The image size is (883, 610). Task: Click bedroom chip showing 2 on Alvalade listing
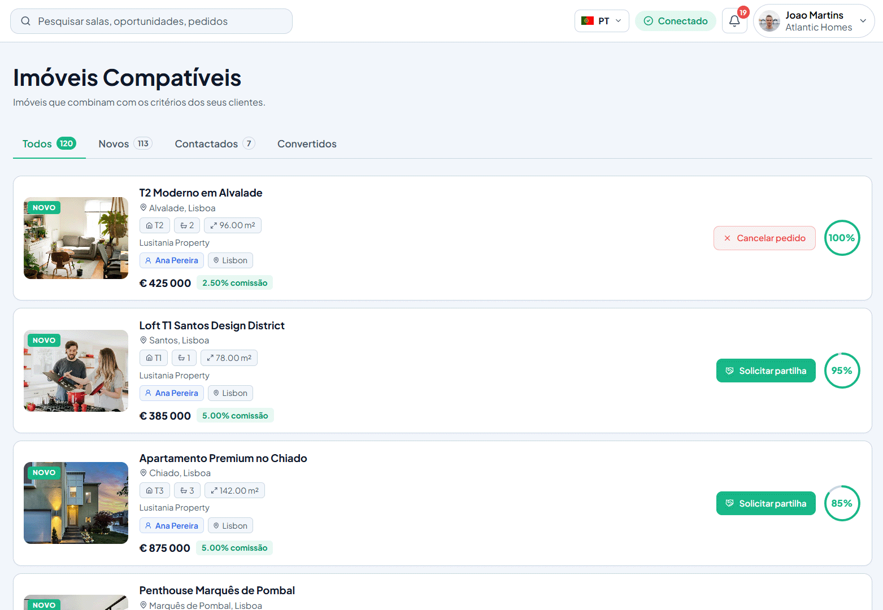187,225
